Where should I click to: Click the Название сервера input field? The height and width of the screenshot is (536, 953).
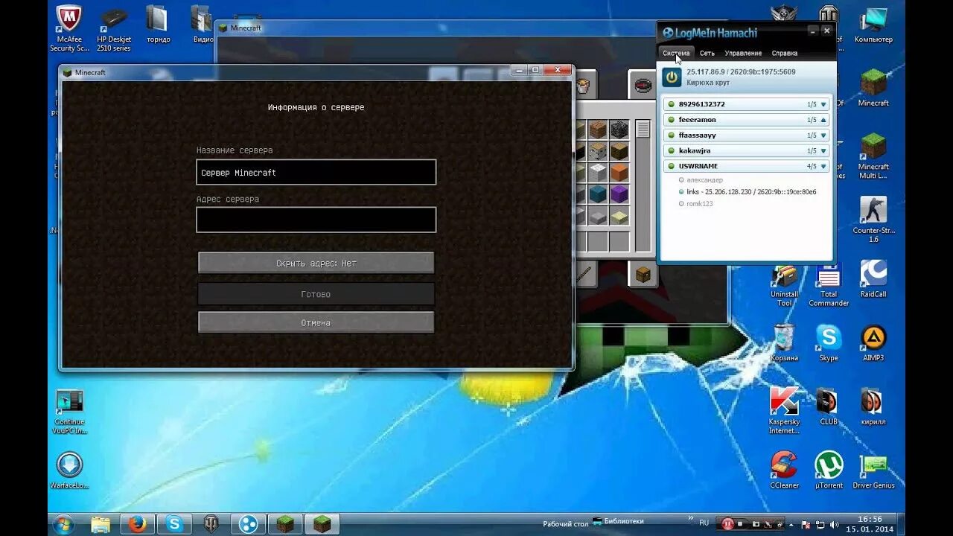coord(316,172)
